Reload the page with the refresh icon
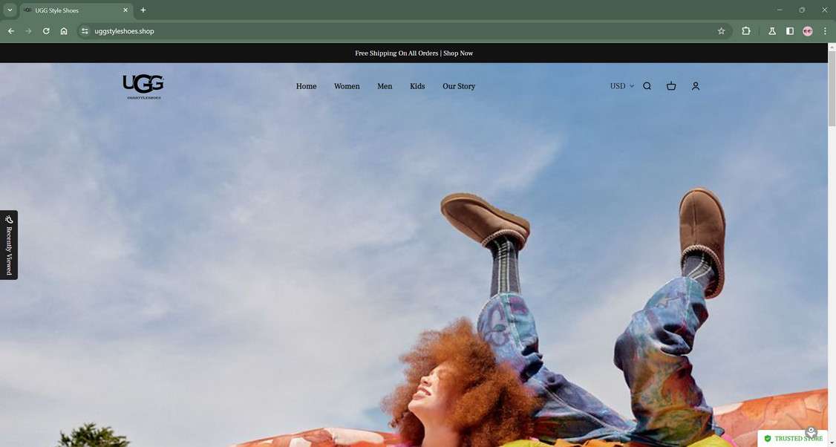836x447 pixels. click(45, 31)
